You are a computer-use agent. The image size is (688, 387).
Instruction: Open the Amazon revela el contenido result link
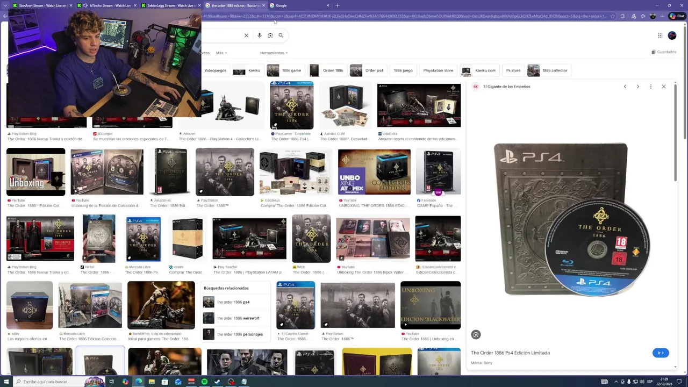coord(417,139)
